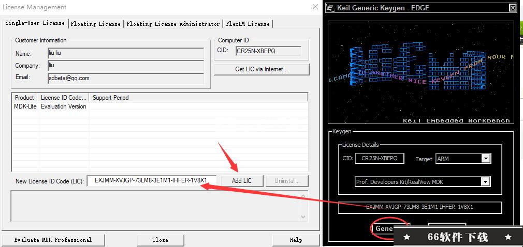Click the Add LIC button
The width and height of the screenshot is (523, 247).
pos(242,181)
